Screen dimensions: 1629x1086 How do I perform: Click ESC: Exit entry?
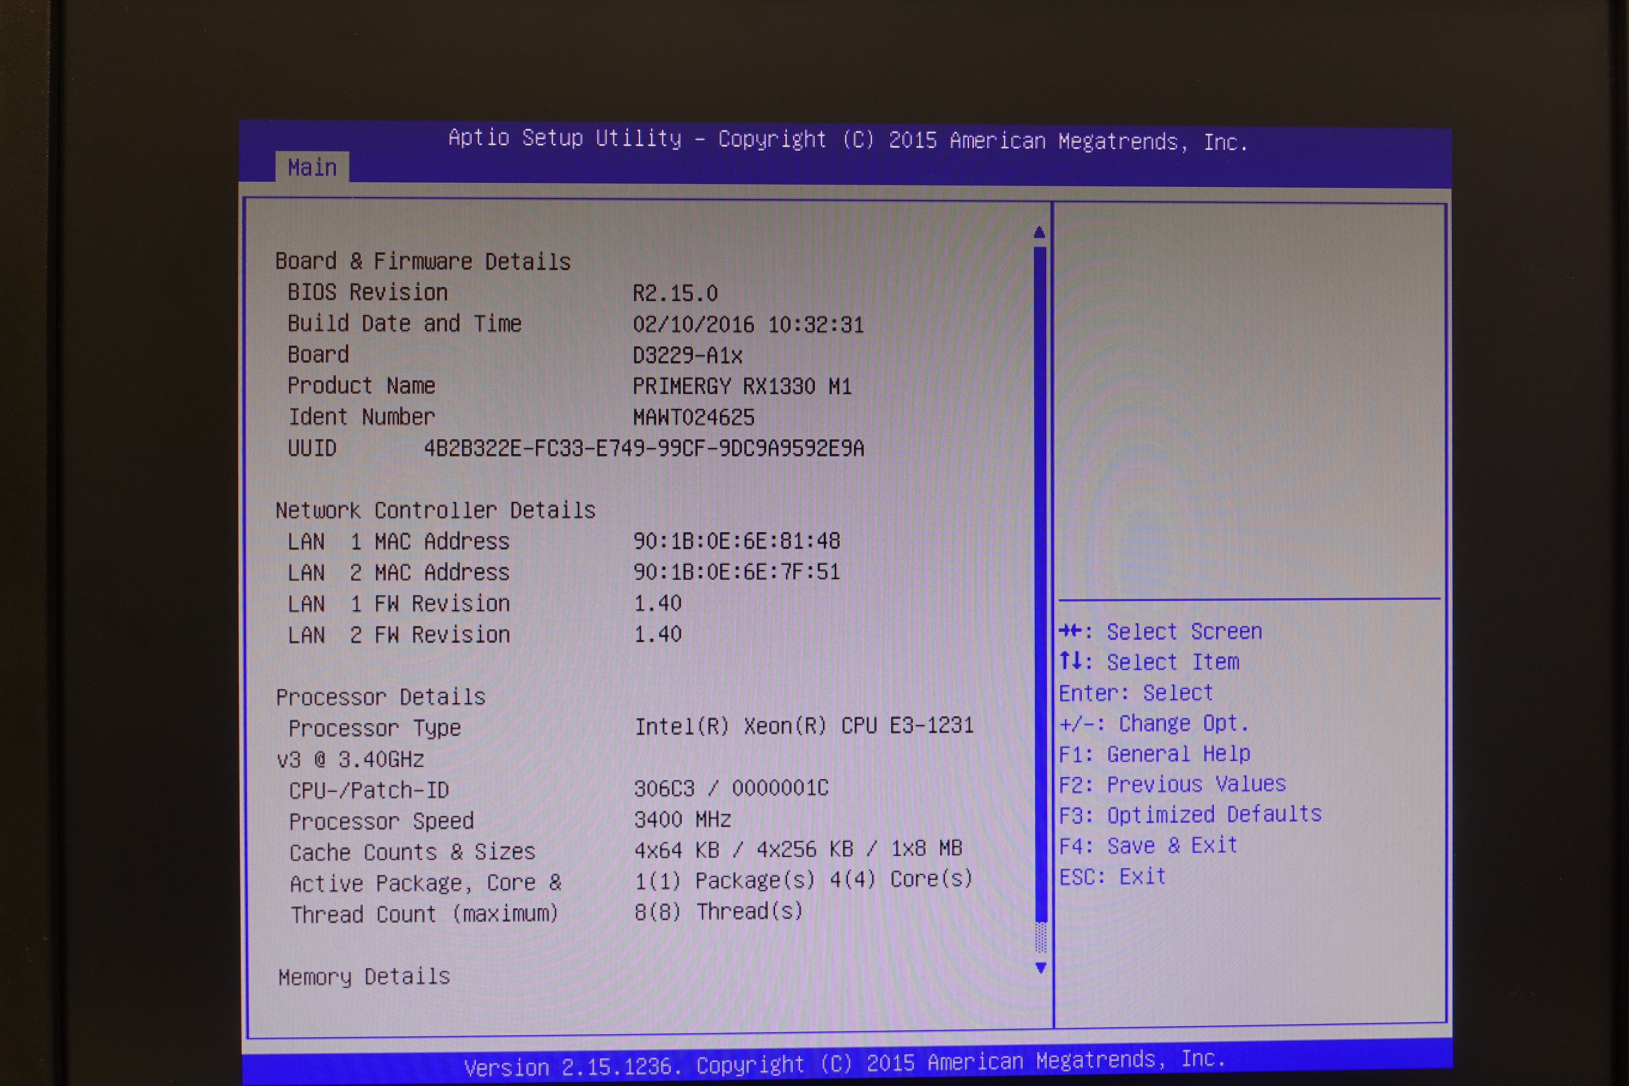coord(1112,877)
